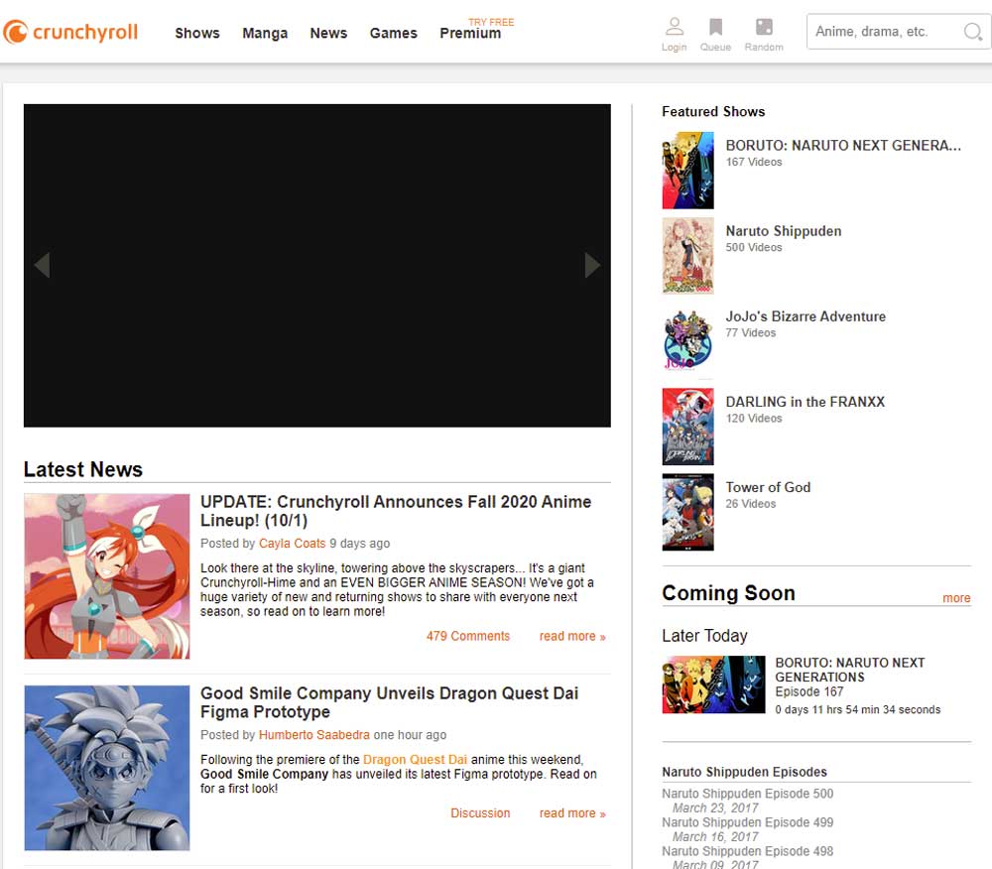Open your Queue with the bookmark icon
Viewport: 992px width, 869px height.
[715, 27]
